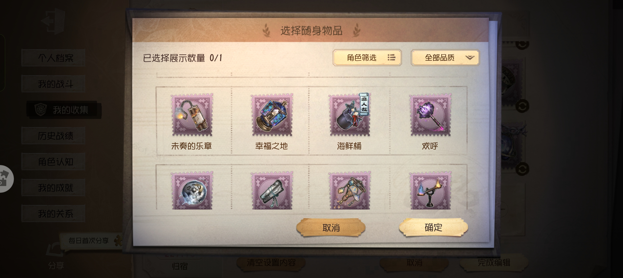This screenshot has height=278, width=623.
Task: Choose the moon disc accessory stamp
Action: pyautogui.click(x=192, y=190)
